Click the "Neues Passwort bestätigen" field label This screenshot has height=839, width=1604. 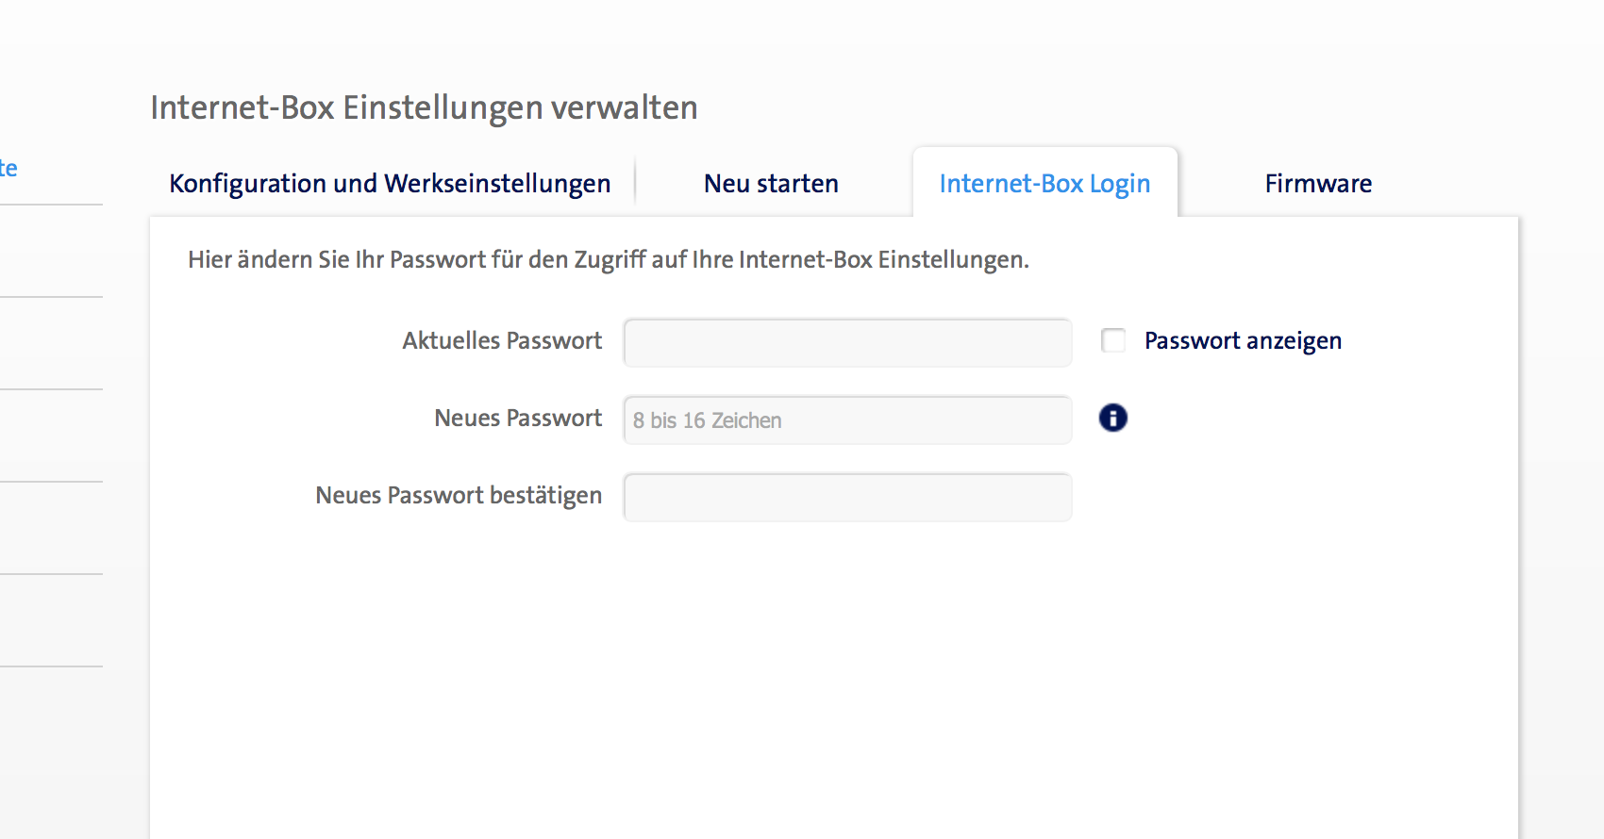pyautogui.click(x=459, y=495)
